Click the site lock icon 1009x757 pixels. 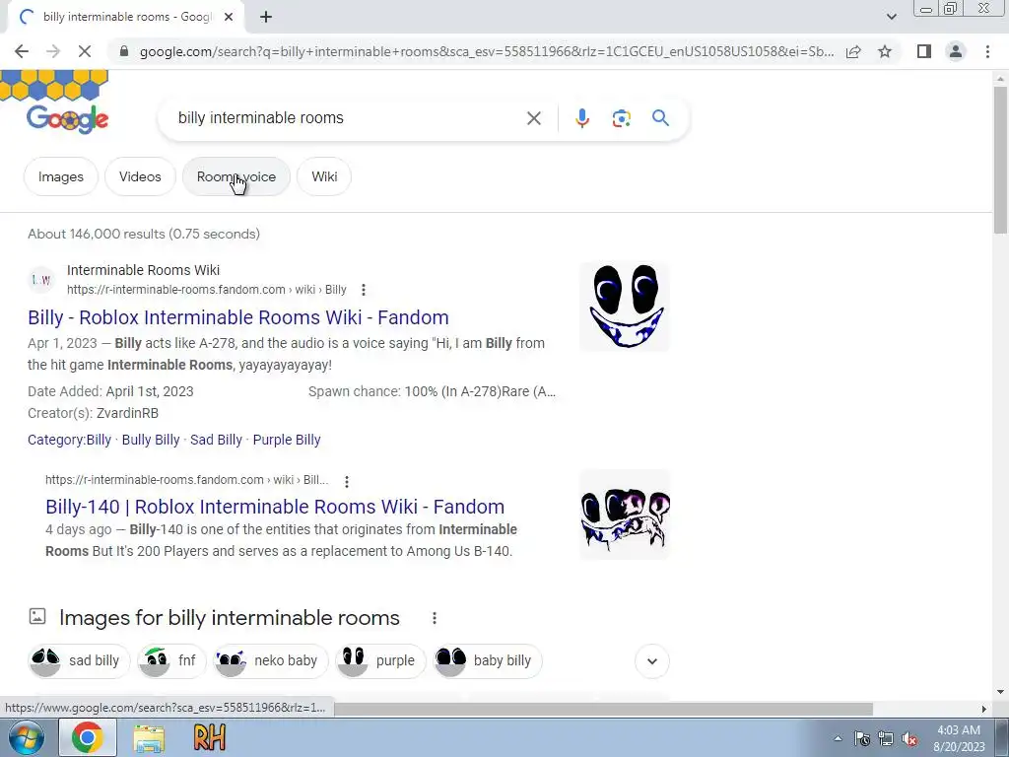124,51
